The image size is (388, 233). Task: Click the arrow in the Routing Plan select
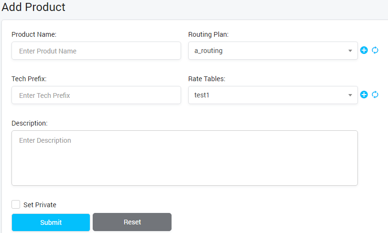pos(350,51)
